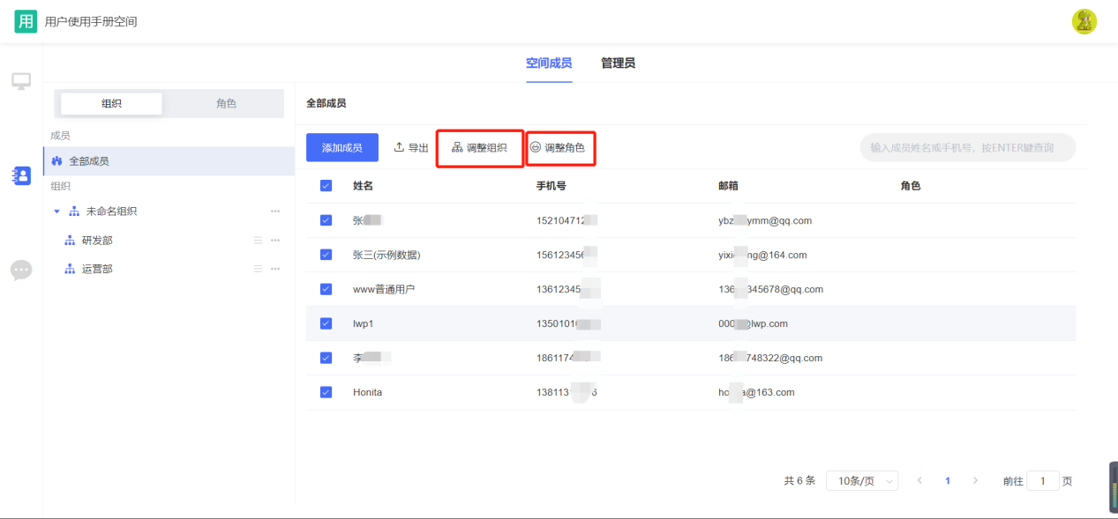Viewport: 1118px width, 519px height.
Task: Switch to the 管理员 tab
Action: point(618,63)
